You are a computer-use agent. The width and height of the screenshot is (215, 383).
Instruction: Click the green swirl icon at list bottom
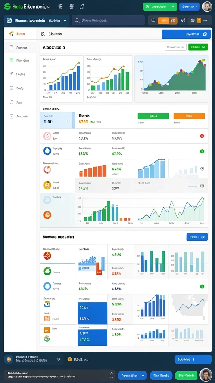click(x=47, y=338)
